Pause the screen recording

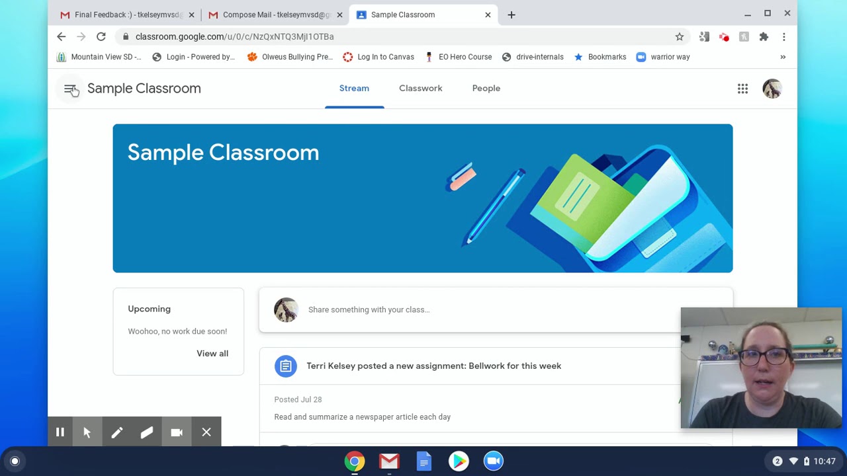pos(60,432)
